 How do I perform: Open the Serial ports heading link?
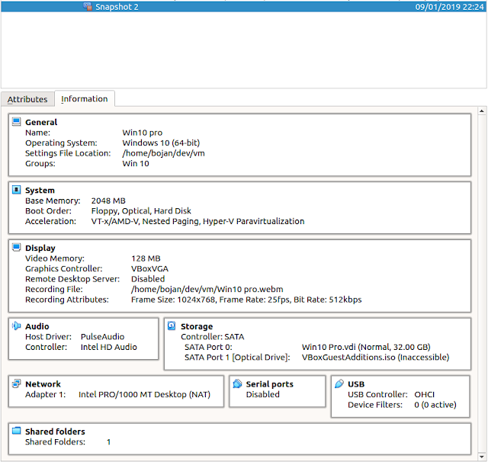(269, 384)
